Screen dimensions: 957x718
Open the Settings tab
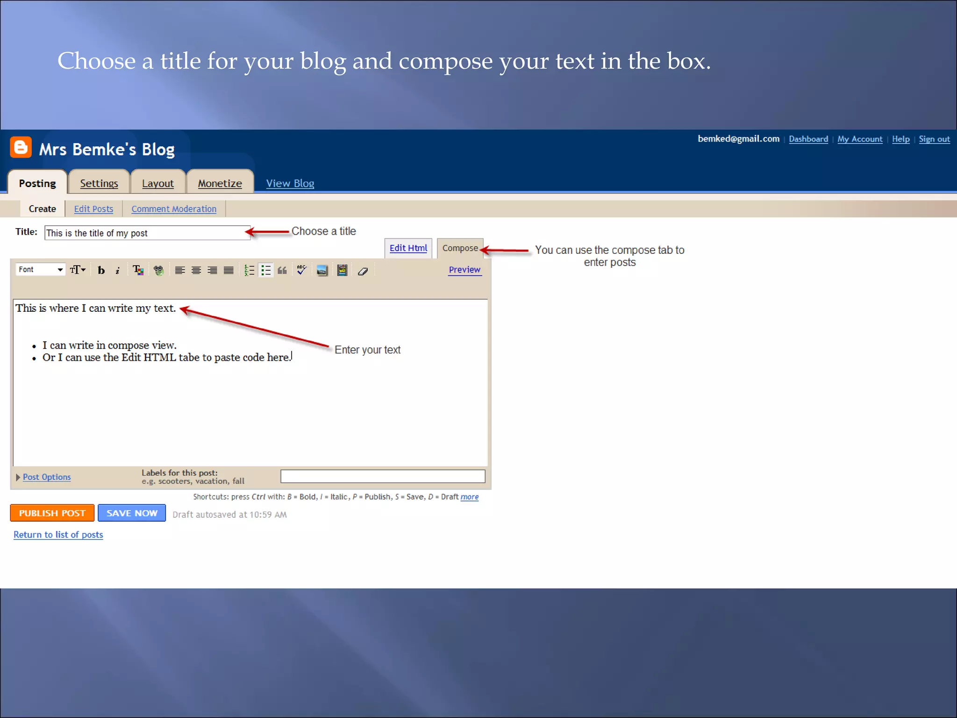click(x=99, y=183)
